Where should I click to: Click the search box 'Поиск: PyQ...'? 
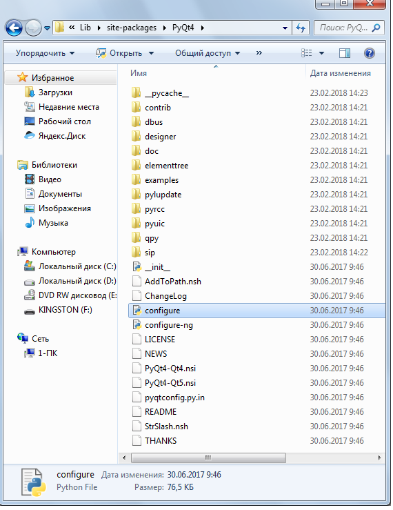click(x=349, y=28)
